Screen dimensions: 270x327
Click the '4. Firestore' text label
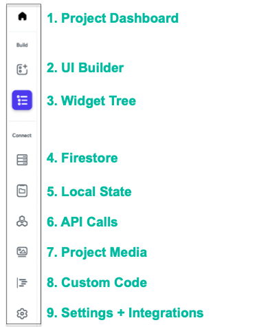point(82,158)
